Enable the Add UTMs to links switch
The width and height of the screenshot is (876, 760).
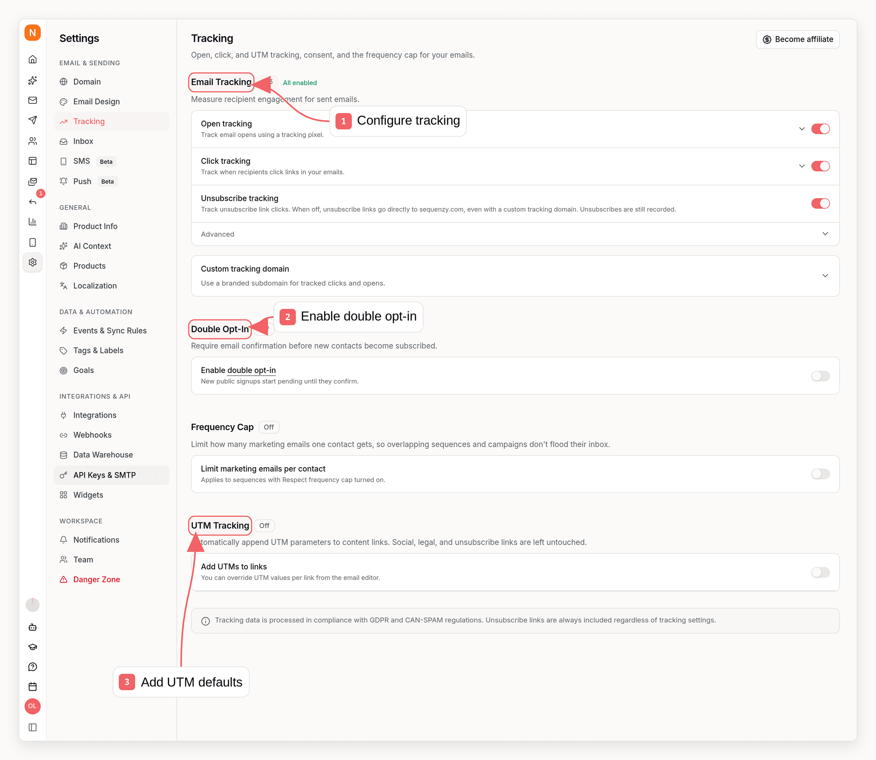click(x=820, y=572)
